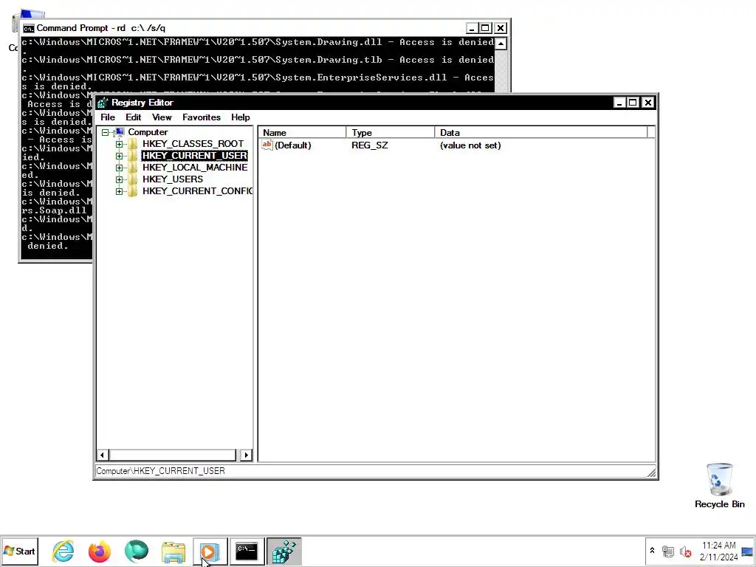This screenshot has width=756, height=567.
Task: Click status bar path Computer\HKEY_CURRENT_USER
Action: point(160,471)
